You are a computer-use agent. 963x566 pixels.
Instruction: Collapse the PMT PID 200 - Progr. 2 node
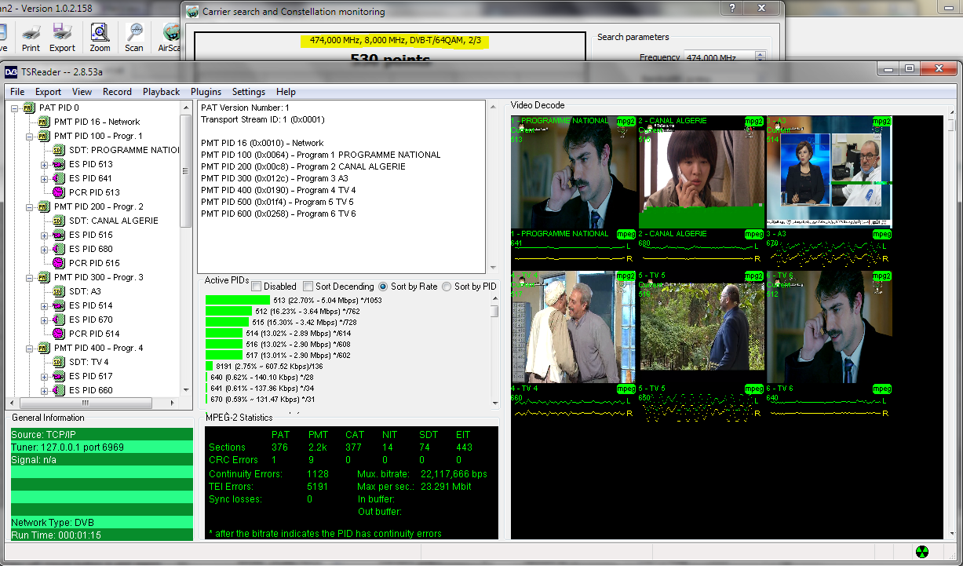(30, 206)
